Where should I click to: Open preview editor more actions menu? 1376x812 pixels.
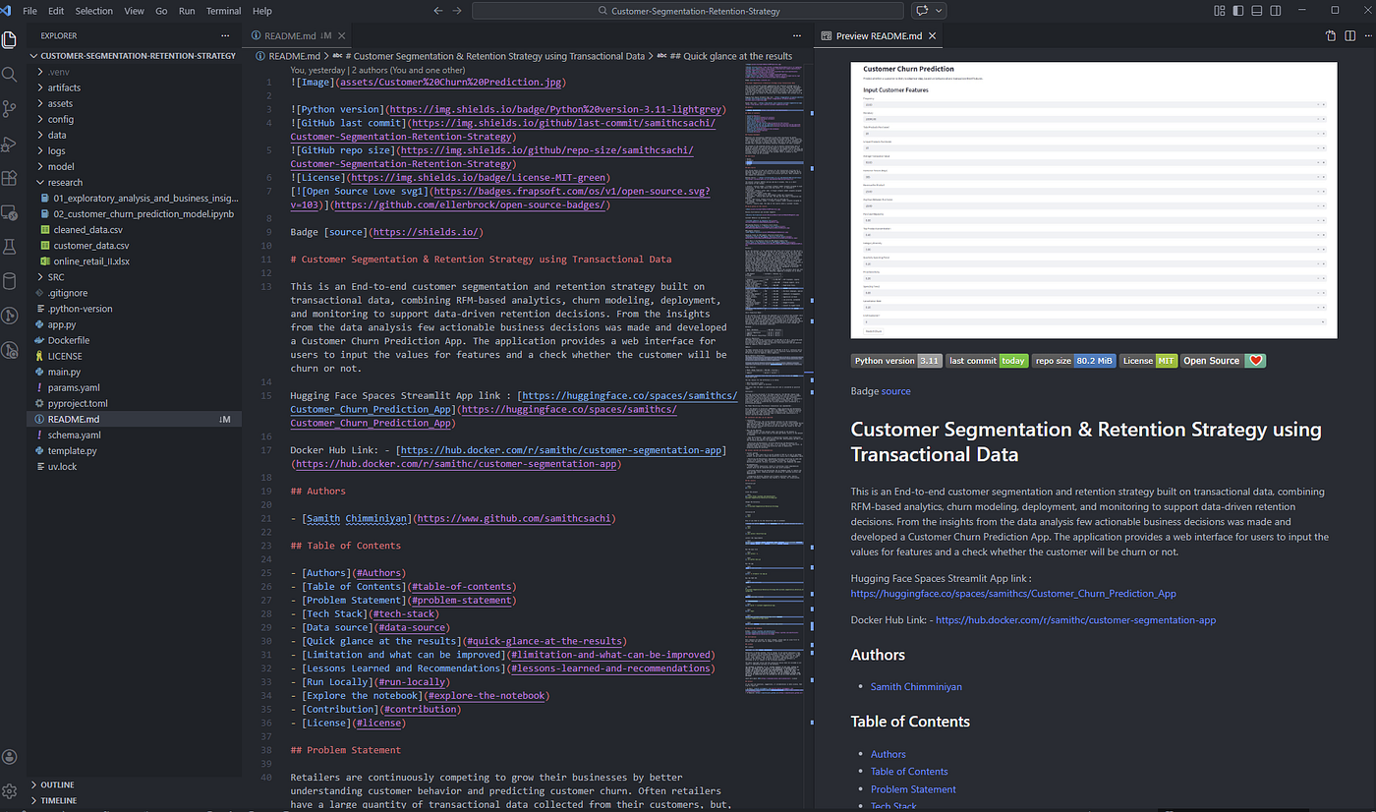(1366, 36)
